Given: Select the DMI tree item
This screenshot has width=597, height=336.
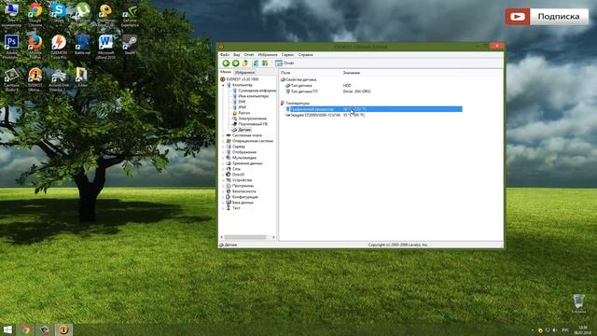Looking at the screenshot, I should (239, 102).
